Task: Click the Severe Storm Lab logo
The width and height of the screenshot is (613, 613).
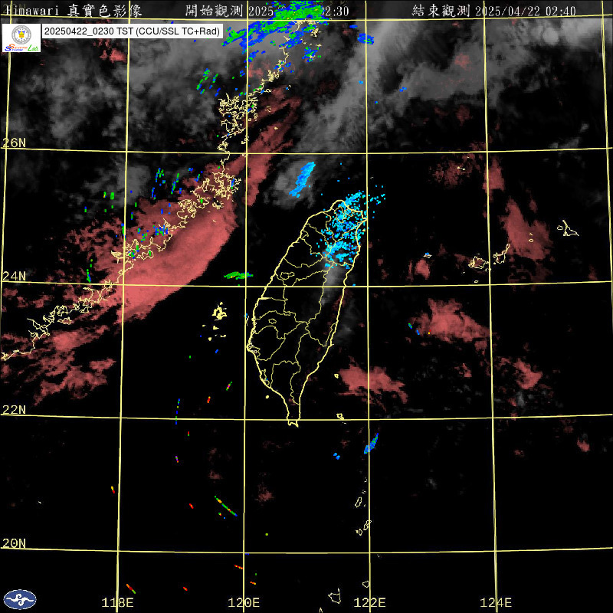Action: coord(21,38)
